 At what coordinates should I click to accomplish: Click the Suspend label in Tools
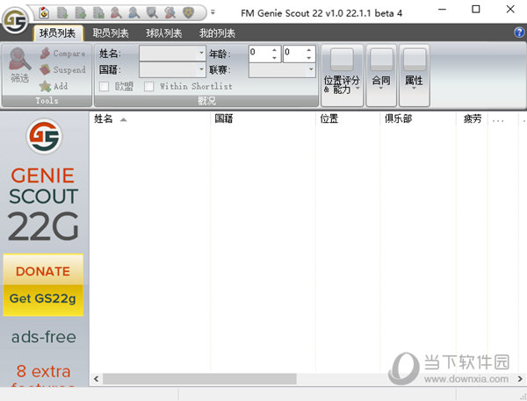69,70
